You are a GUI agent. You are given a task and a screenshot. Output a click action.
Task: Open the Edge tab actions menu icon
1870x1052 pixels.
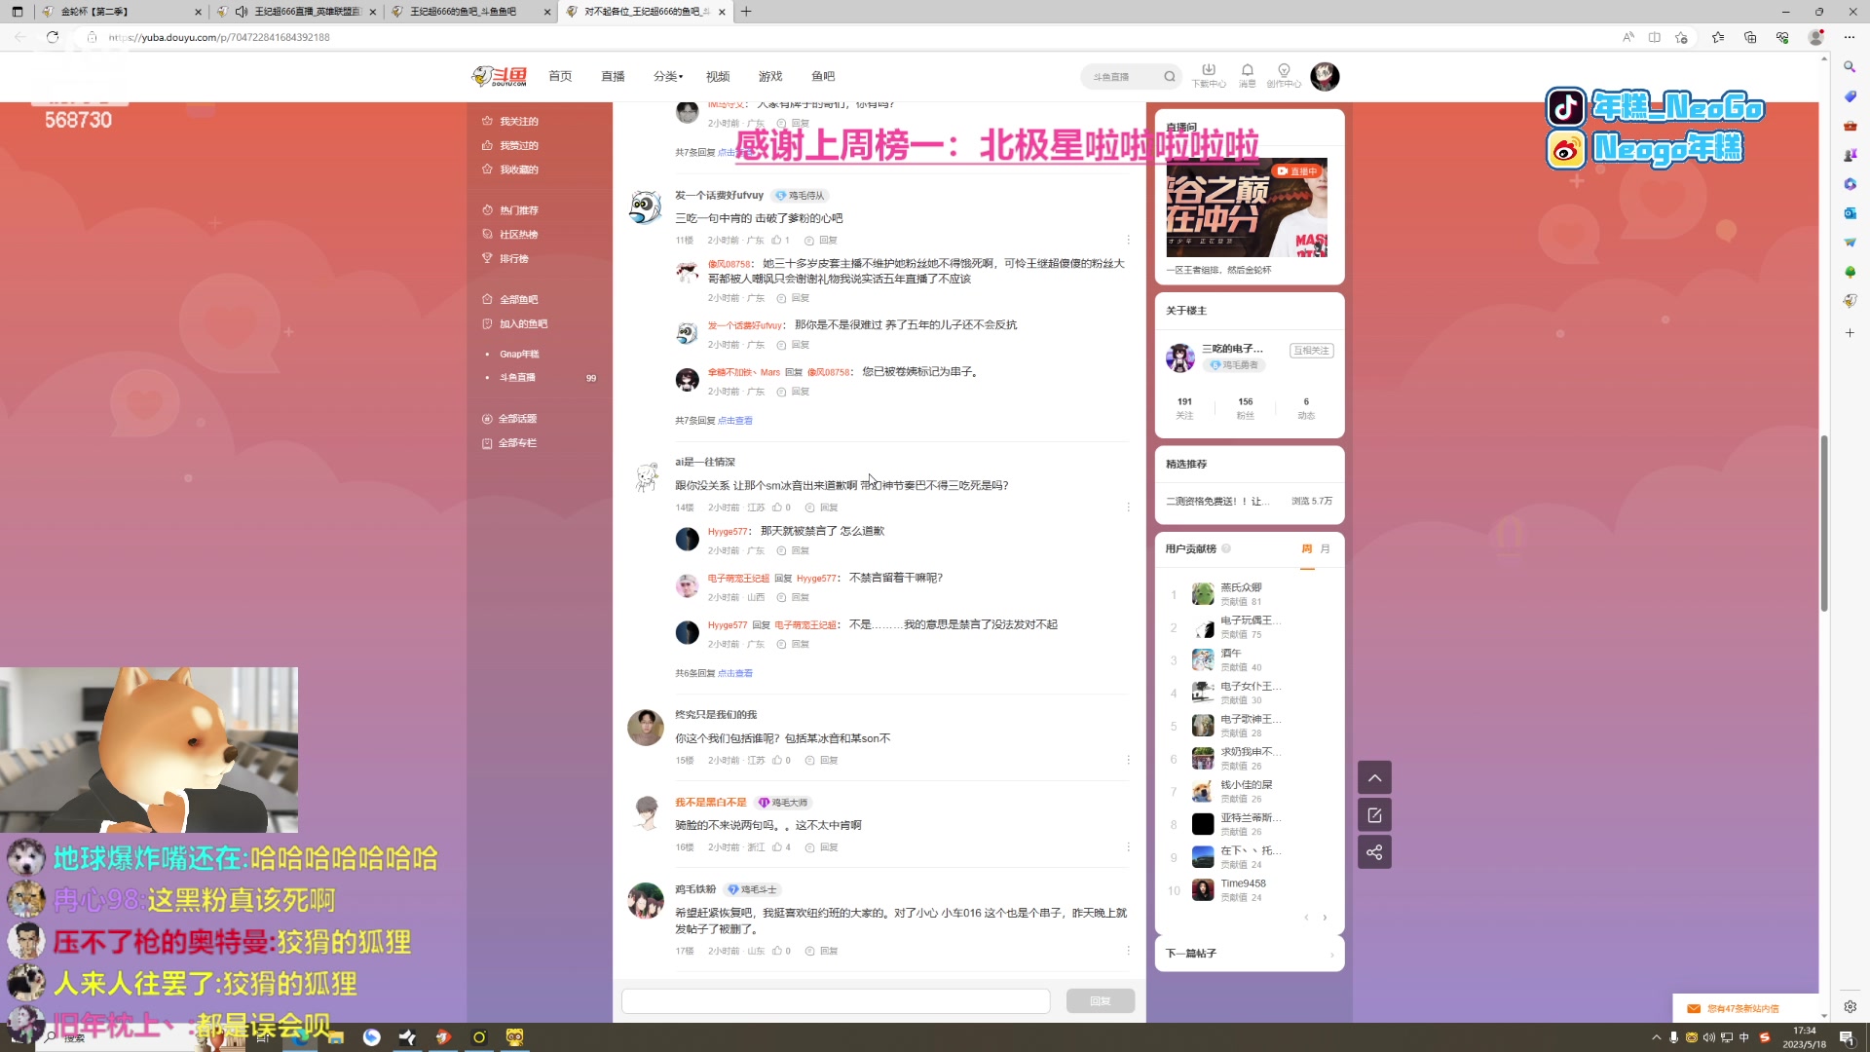click(x=17, y=12)
